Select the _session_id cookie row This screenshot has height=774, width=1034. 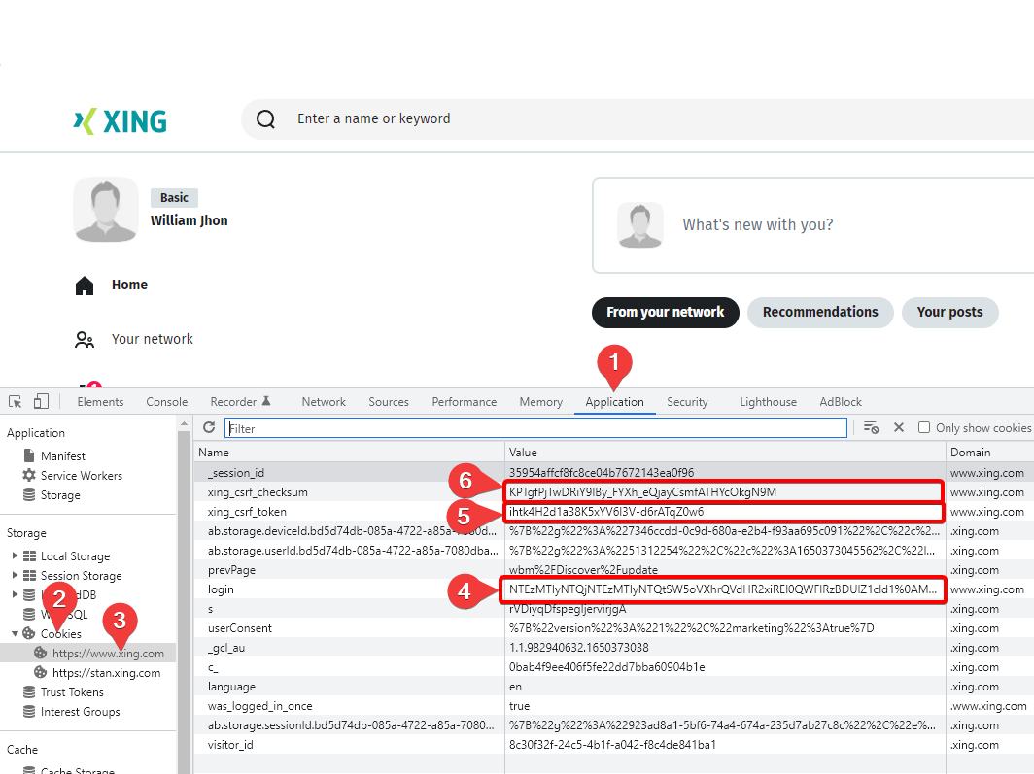click(x=614, y=472)
